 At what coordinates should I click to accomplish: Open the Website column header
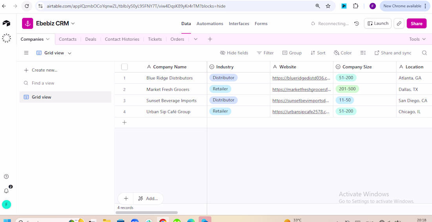(301, 67)
